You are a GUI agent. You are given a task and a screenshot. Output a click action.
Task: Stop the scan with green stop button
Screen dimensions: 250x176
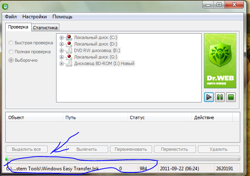(x=231, y=97)
